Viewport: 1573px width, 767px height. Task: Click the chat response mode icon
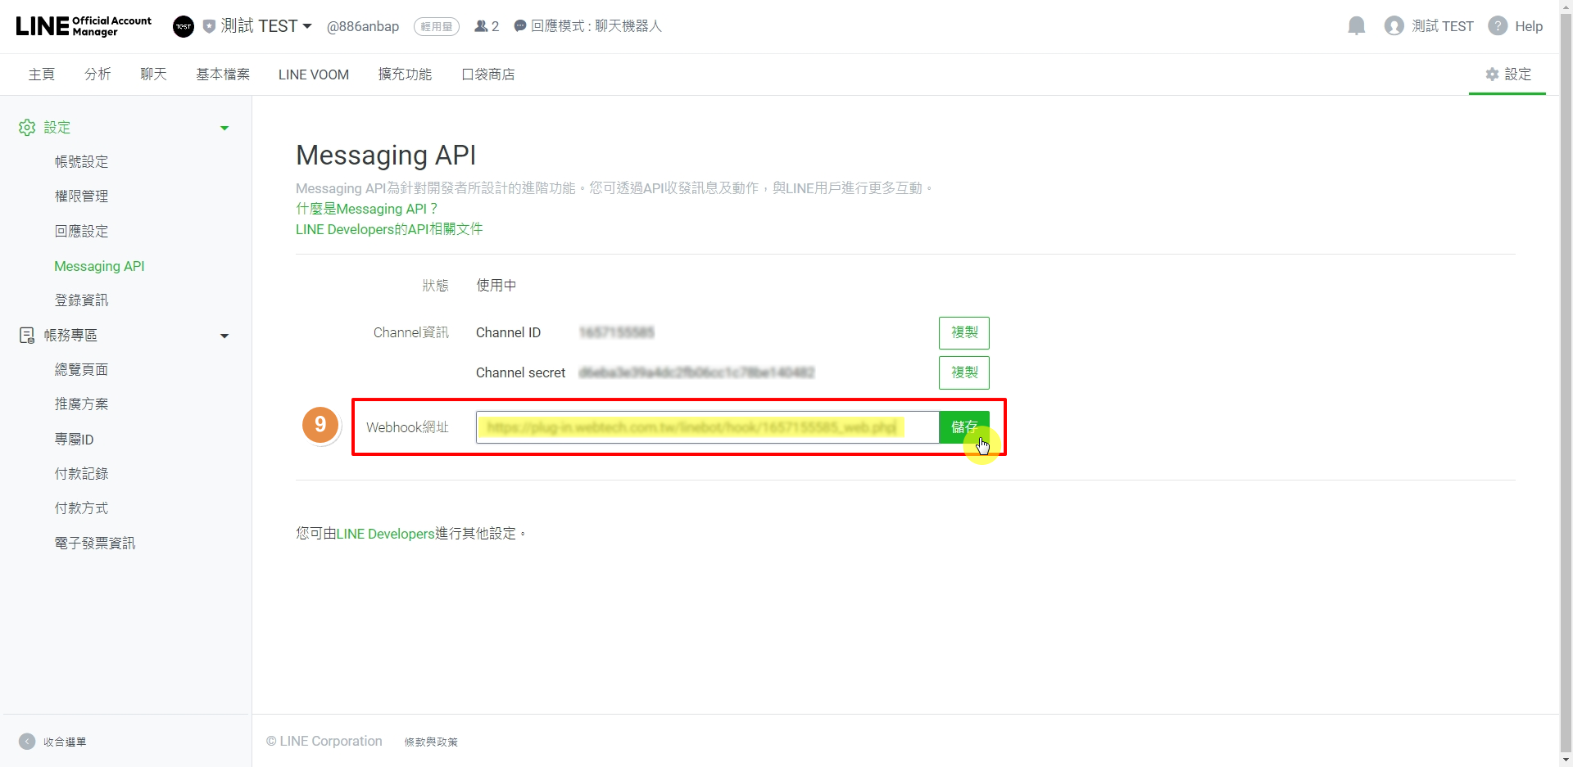pyautogui.click(x=519, y=26)
